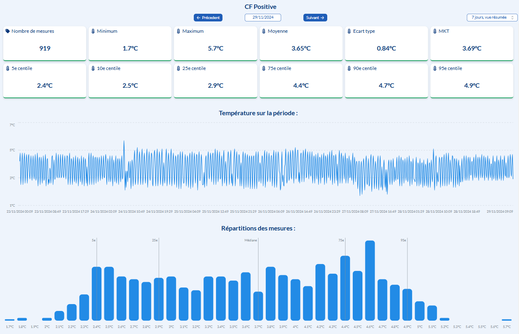Screen dimensions: 519x334
Task: Open the 25e centile statistics card
Action: (215, 81)
